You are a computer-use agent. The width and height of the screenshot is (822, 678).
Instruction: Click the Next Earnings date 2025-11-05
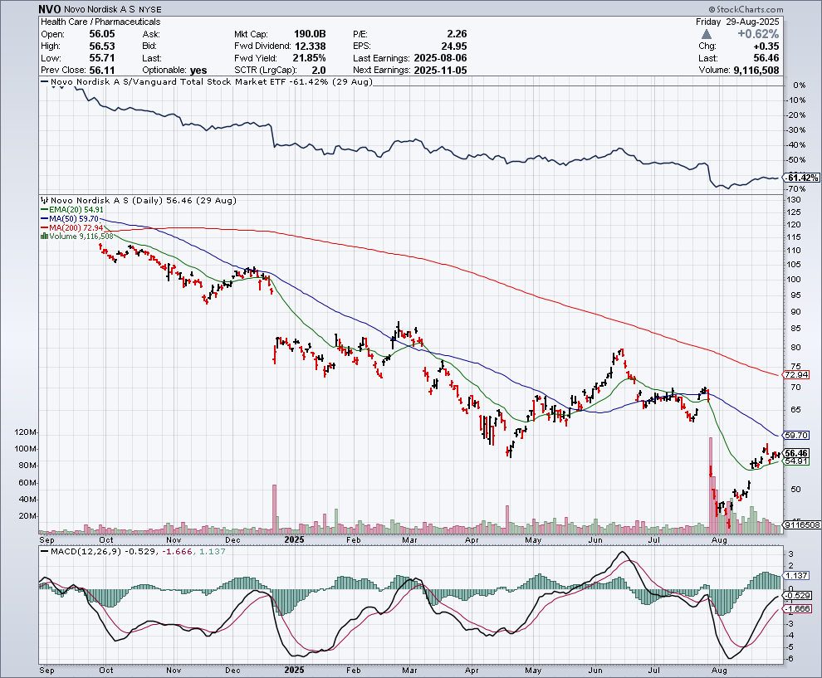[x=440, y=71]
